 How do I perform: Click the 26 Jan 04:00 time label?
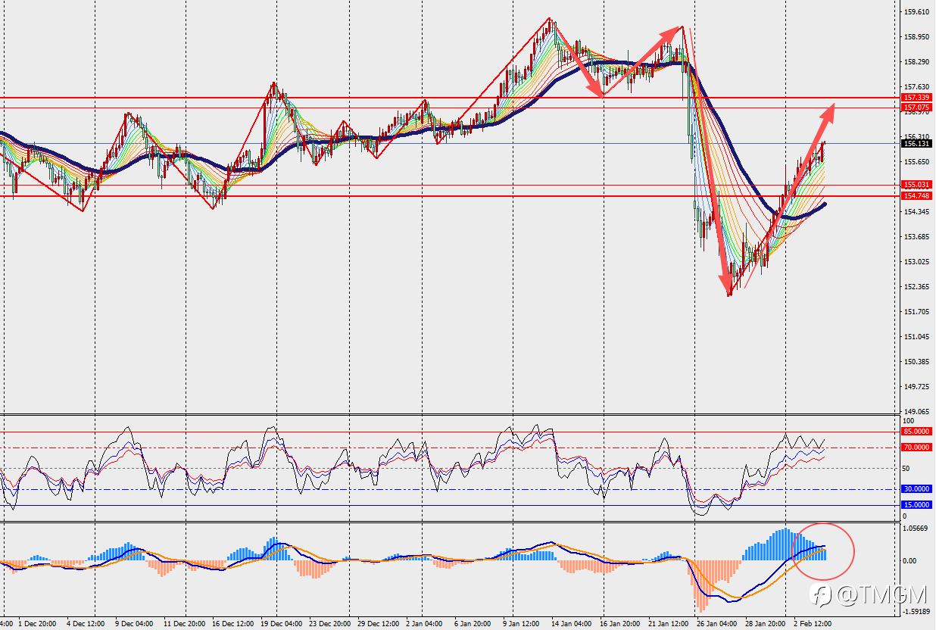717,624
